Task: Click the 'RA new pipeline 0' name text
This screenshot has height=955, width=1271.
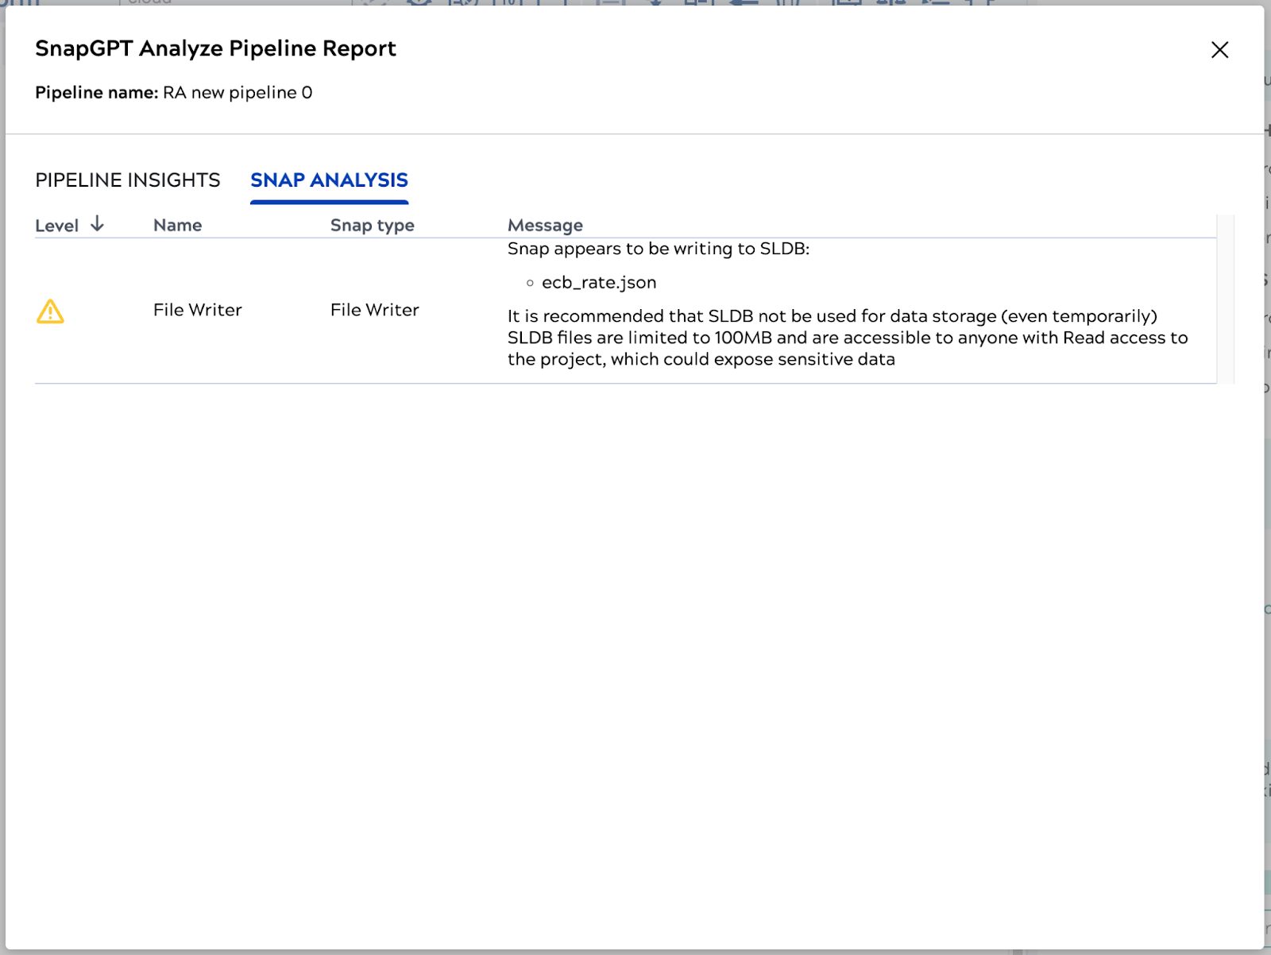Action: 238,93
